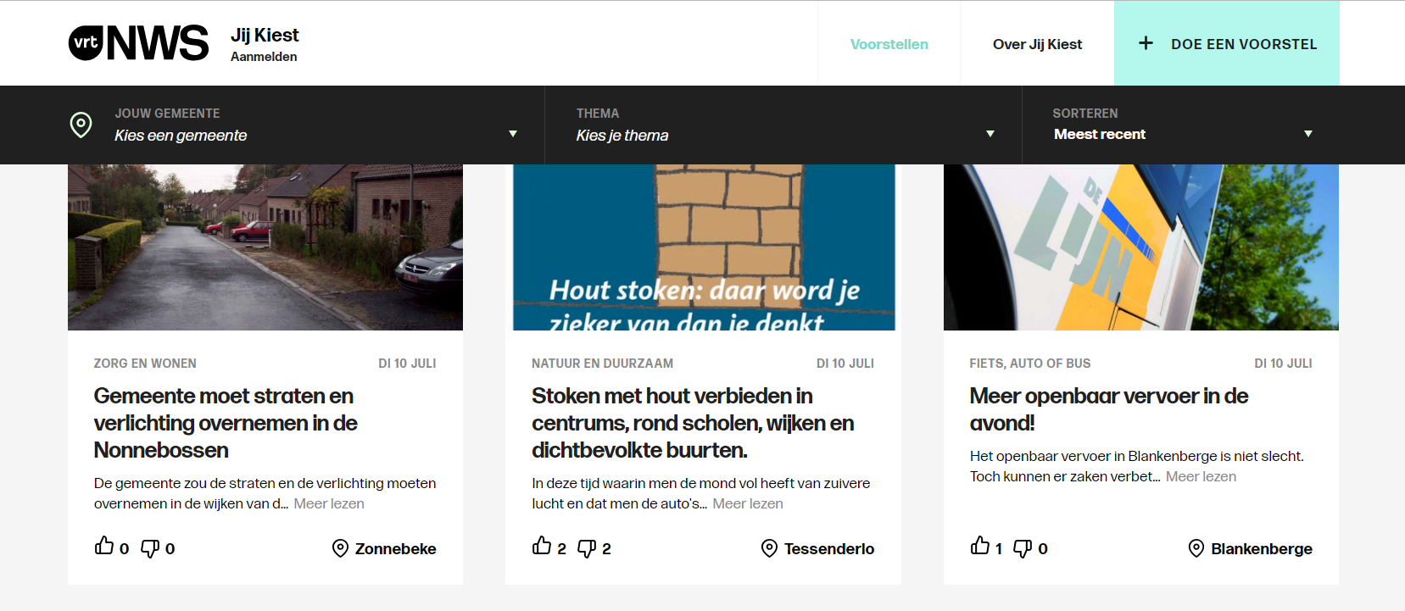This screenshot has width=1405, height=611.
Task: Upvote the hout stoken proposal
Action: pyautogui.click(x=542, y=547)
